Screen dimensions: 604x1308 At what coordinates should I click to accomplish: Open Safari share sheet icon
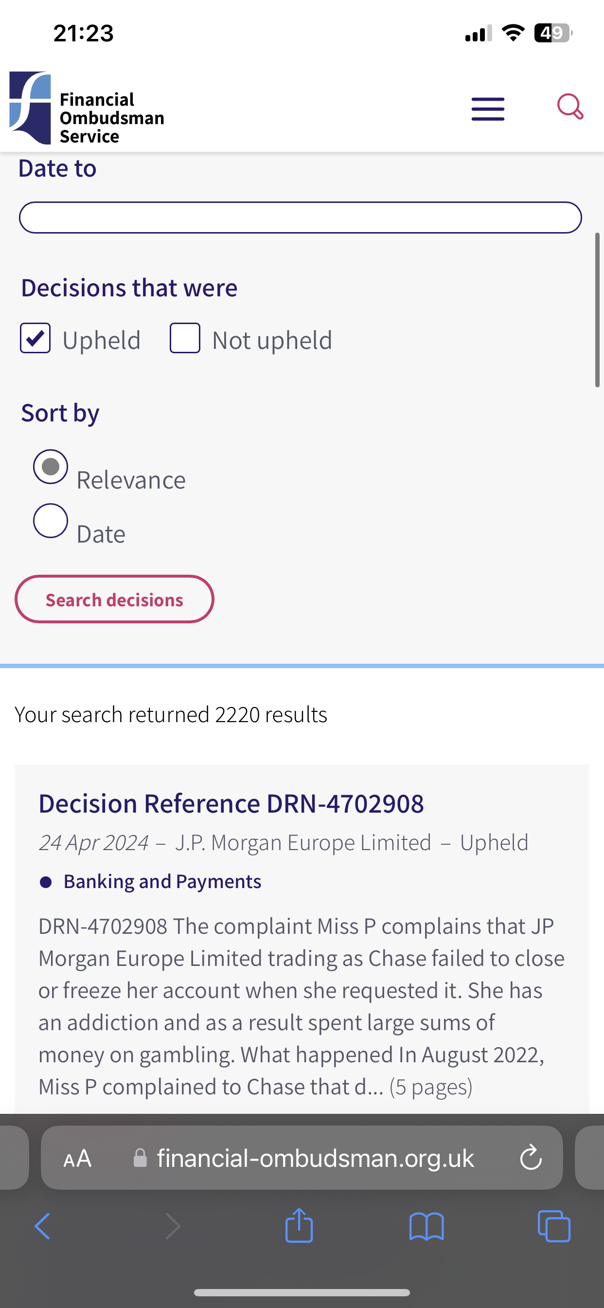pos(299,1226)
